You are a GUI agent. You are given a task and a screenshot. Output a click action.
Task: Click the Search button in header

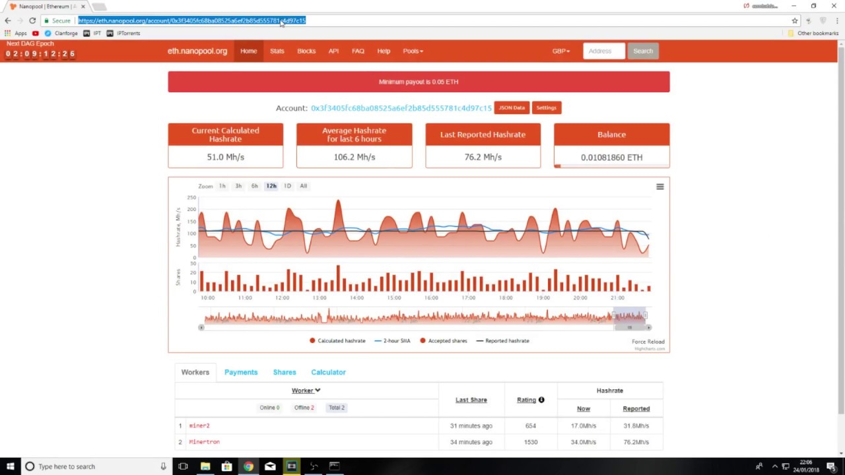pos(643,51)
